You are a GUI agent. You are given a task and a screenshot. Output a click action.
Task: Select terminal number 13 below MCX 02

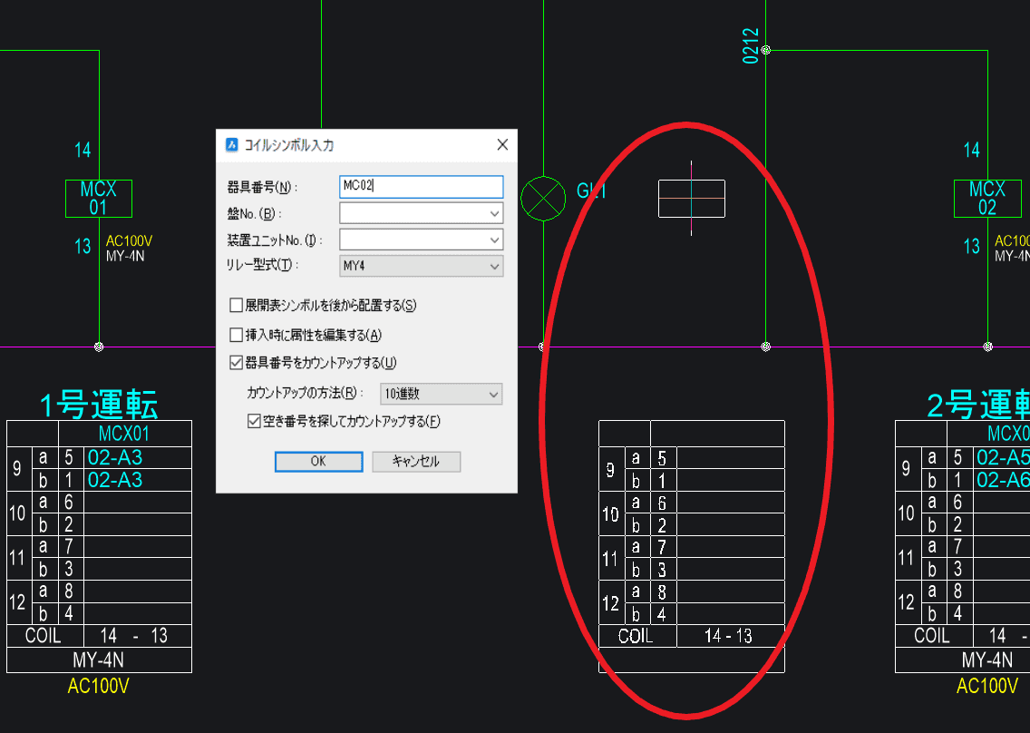click(x=972, y=247)
